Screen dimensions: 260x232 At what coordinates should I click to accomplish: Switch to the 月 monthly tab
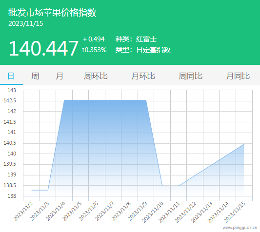click(60, 76)
